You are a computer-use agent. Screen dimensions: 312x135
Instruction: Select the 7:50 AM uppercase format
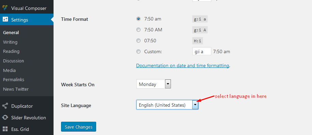click(x=138, y=30)
